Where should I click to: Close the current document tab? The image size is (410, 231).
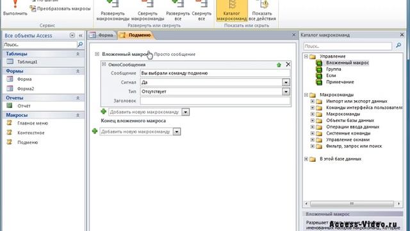(293, 35)
